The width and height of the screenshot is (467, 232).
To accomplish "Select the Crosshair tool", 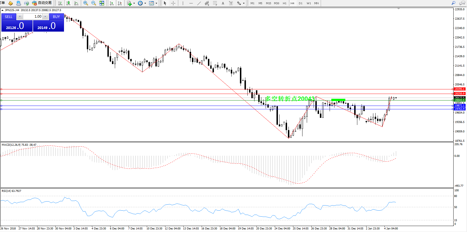I will (x=173, y=3).
